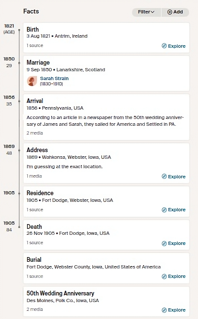View 1 source on Death fact
Viewport: 198px width, 319px height.
(x=35, y=243)
